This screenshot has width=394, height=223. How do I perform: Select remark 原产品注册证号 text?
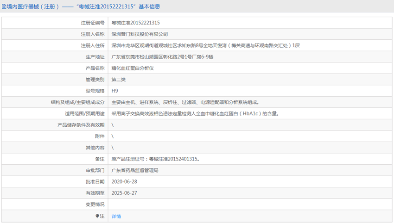[x=156, y=159]
